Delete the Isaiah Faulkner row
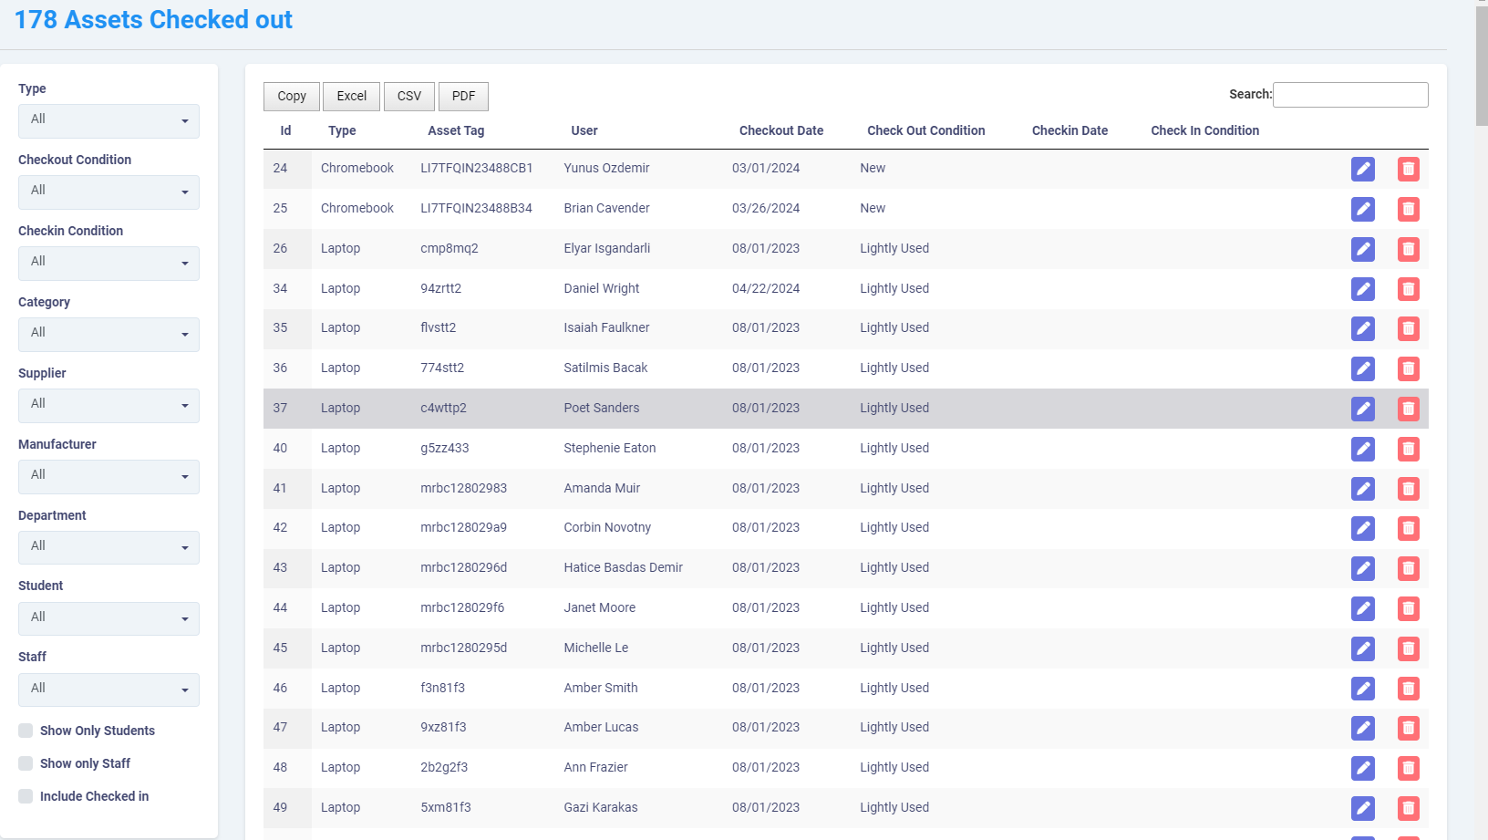Screen dimensions: 1488x840 point(1409,328)
